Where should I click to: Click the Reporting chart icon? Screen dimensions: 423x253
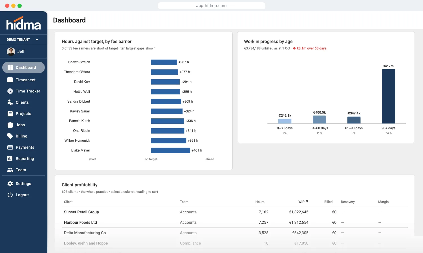pos(10,159)
